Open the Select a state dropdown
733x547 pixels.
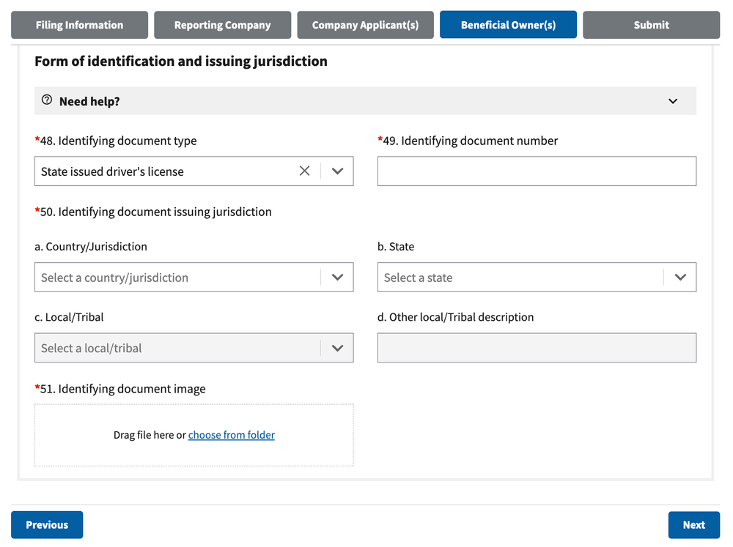pyautogui.click(x=537, y=278)
